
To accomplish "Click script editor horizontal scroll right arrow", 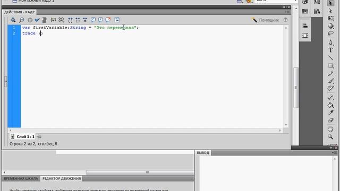I will pyautogui.click(x=280, y=131).
